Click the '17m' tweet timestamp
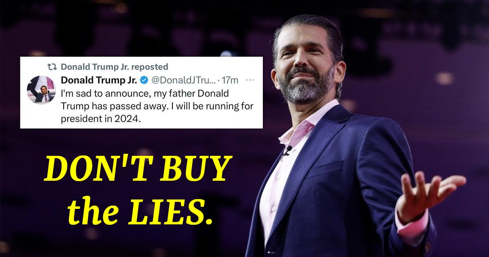Screen dimensions: 489x257 coord(230,80)
